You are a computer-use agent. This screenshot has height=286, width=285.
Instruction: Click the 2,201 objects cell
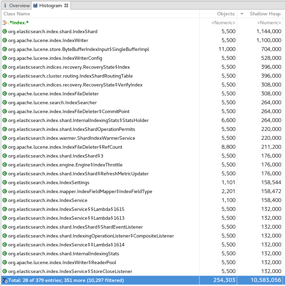228,191
